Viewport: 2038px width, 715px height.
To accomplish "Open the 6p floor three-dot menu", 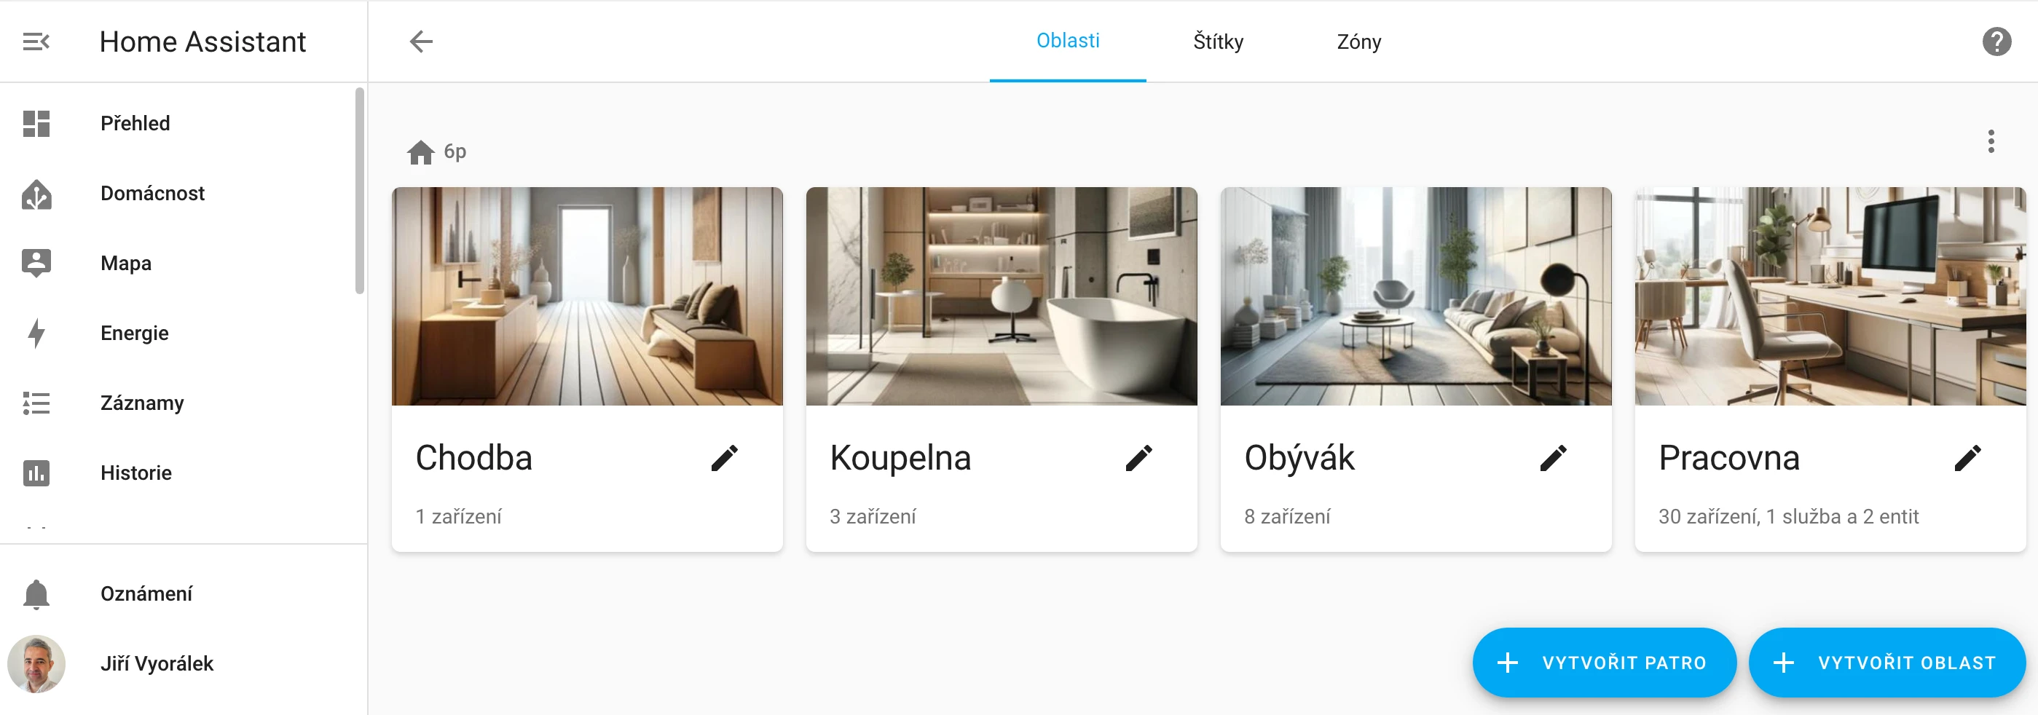I will click(1991, 141).
